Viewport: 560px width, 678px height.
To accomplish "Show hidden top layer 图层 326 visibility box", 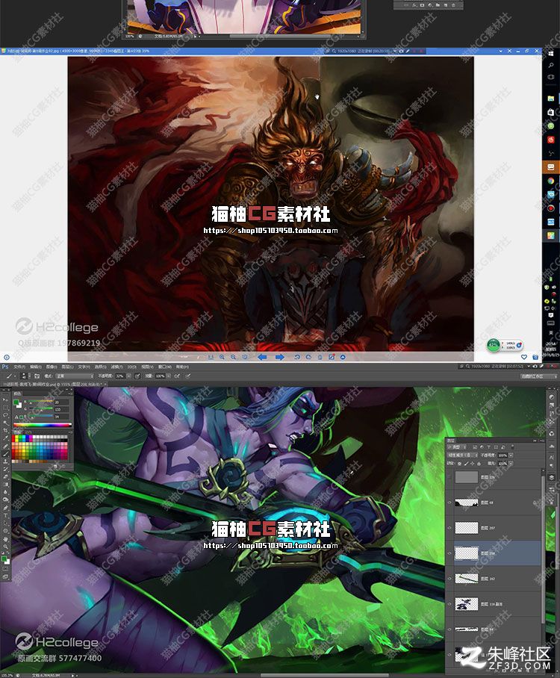I will (449, 477).
